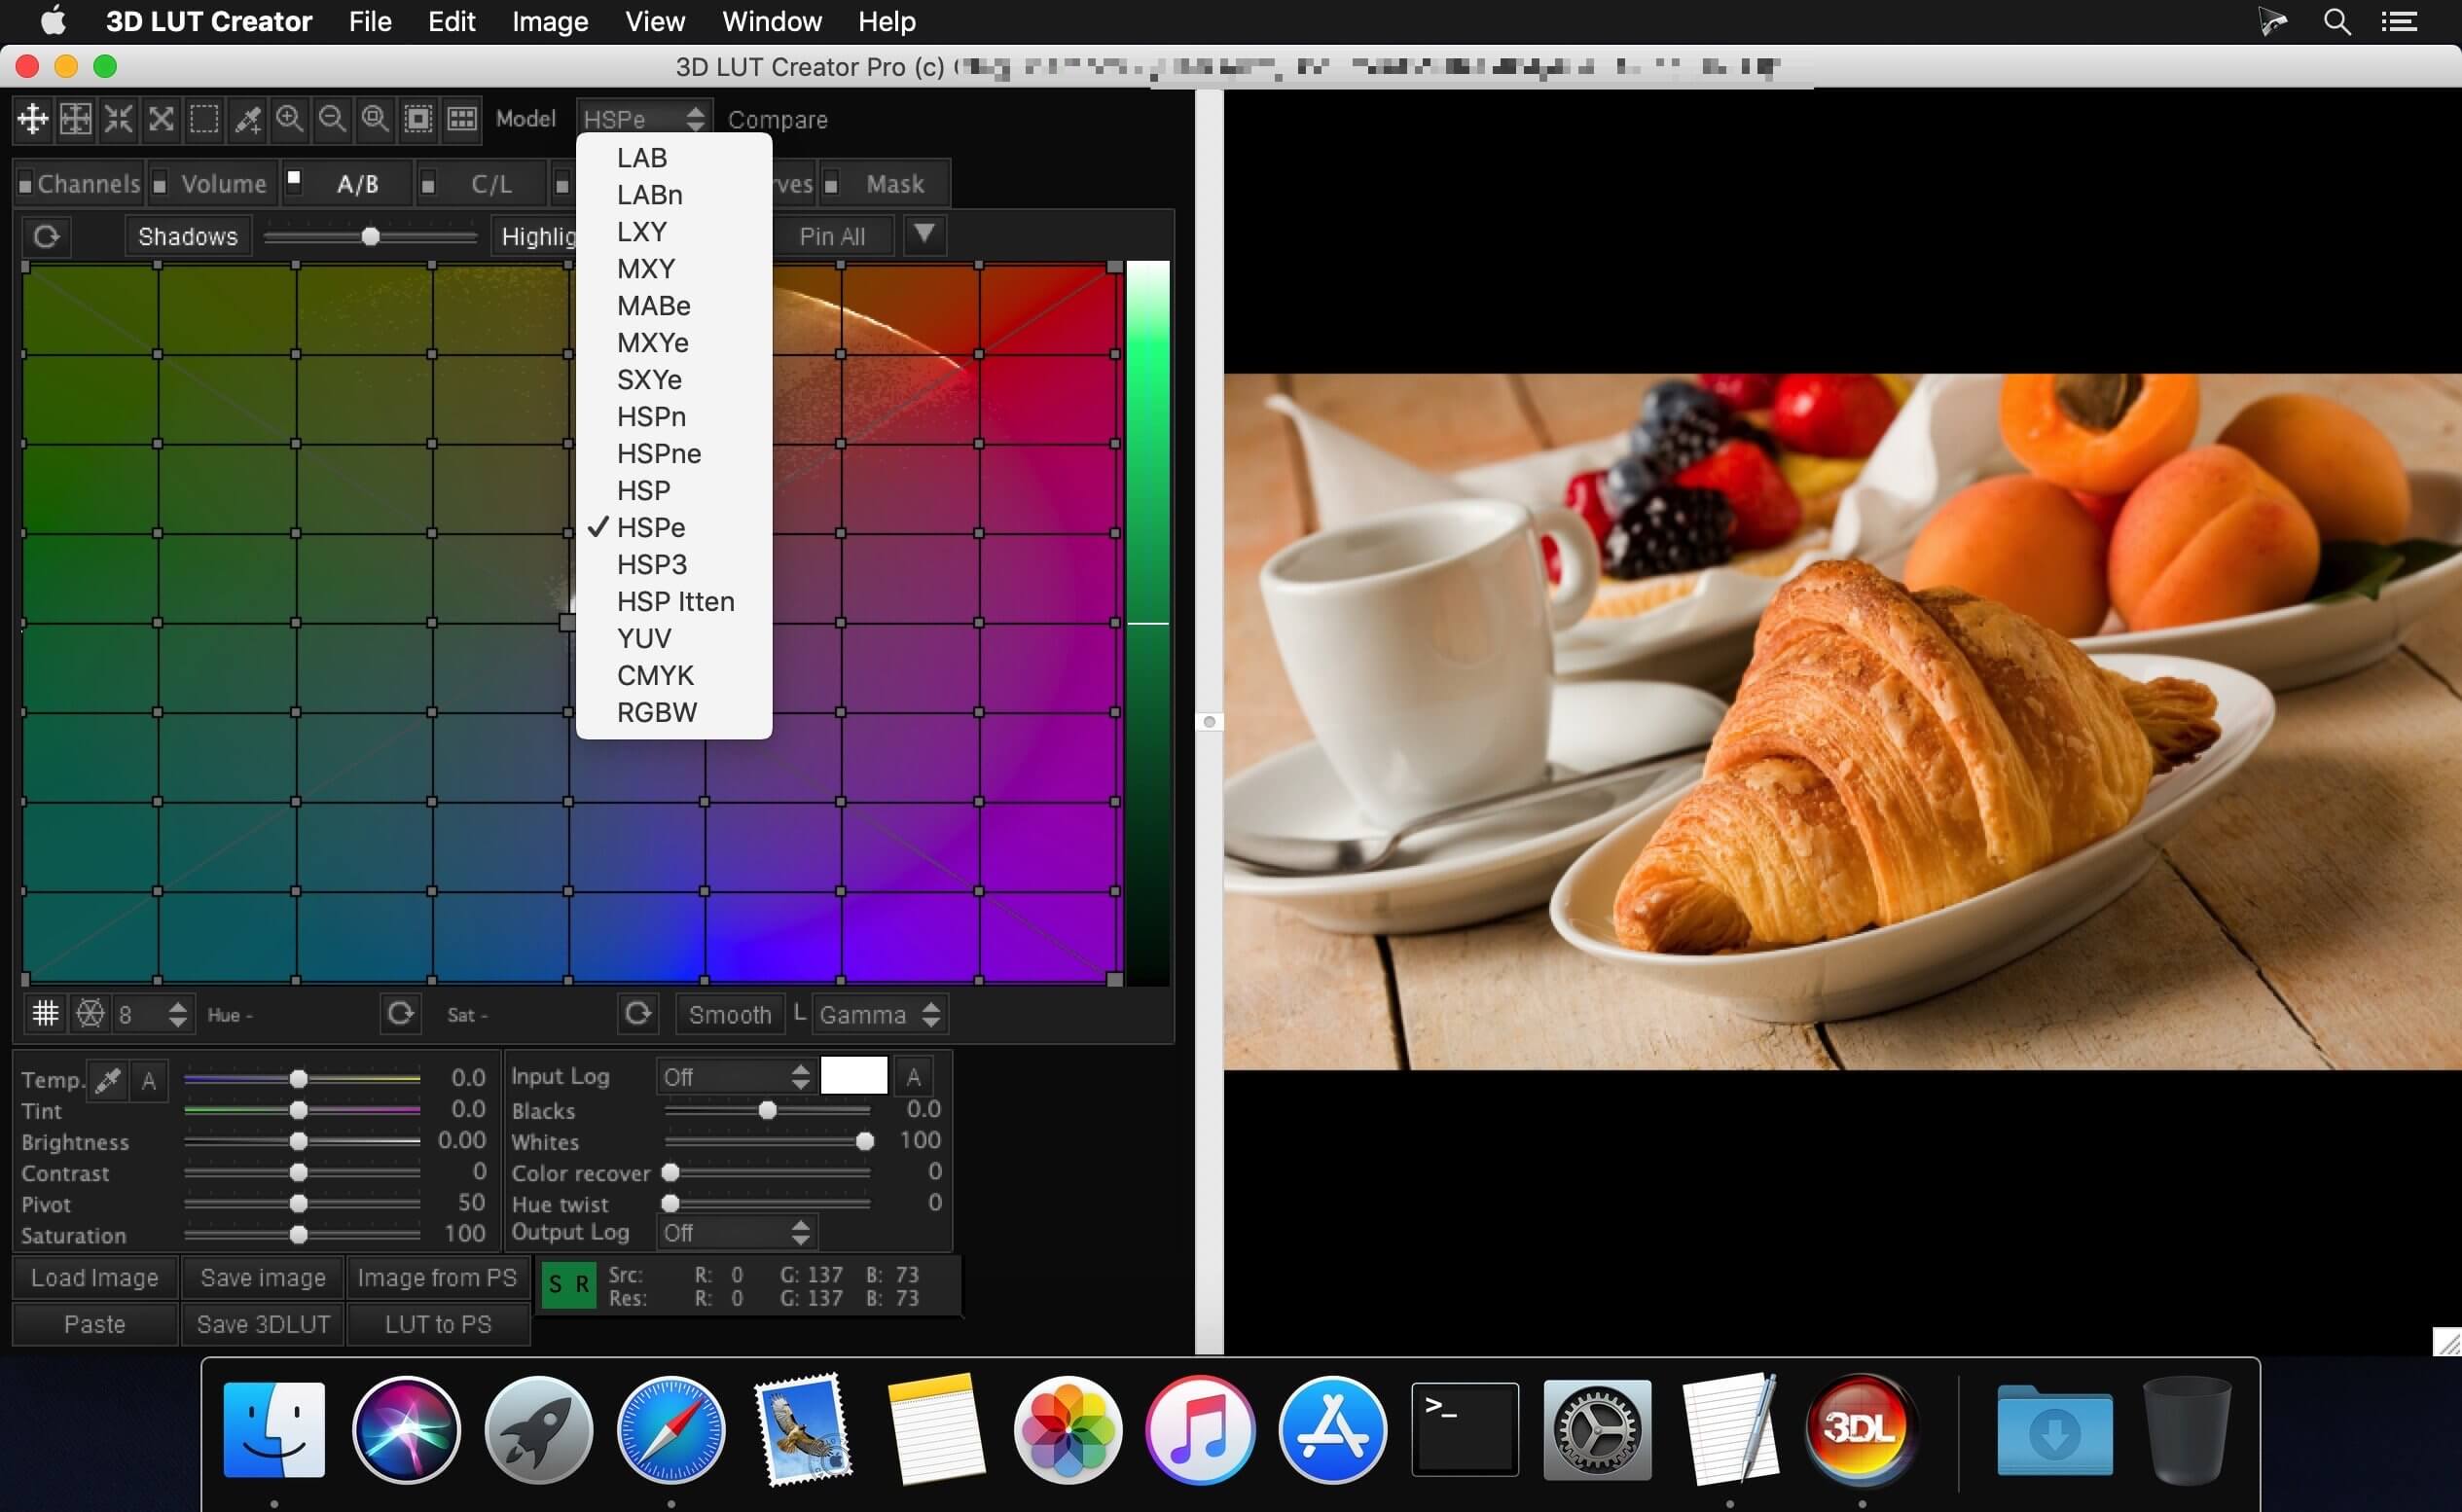The width and height of the screenshot is (2462, 1512).
Task: Click the Shadows slider handle
Action: 370,237
